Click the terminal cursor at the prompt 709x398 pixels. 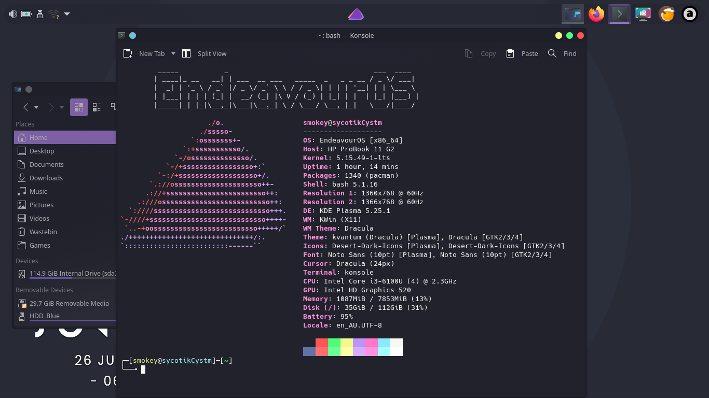coord(143,369)
